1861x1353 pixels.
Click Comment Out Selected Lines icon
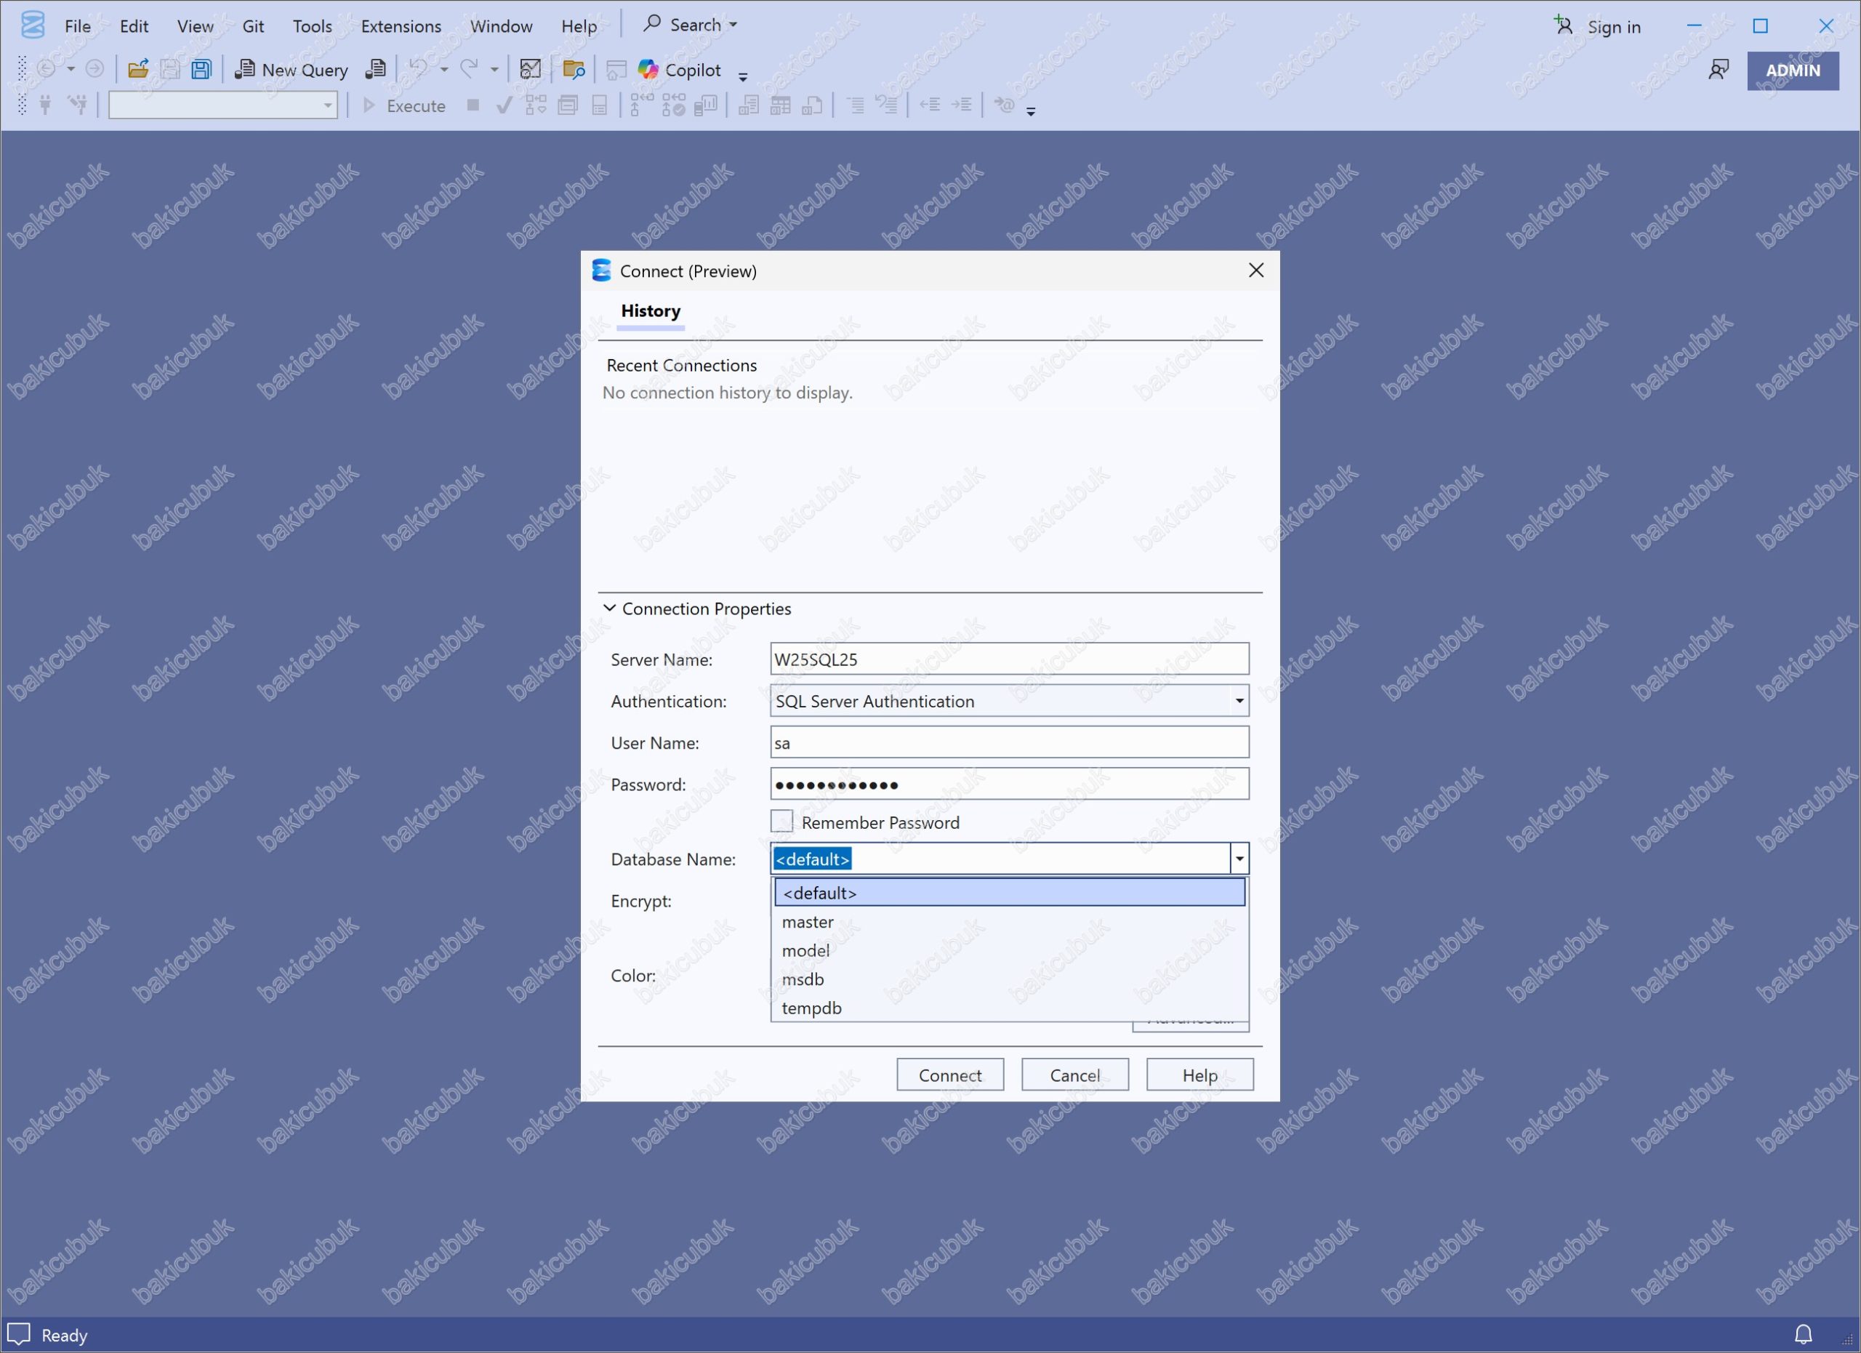[855, 105]
